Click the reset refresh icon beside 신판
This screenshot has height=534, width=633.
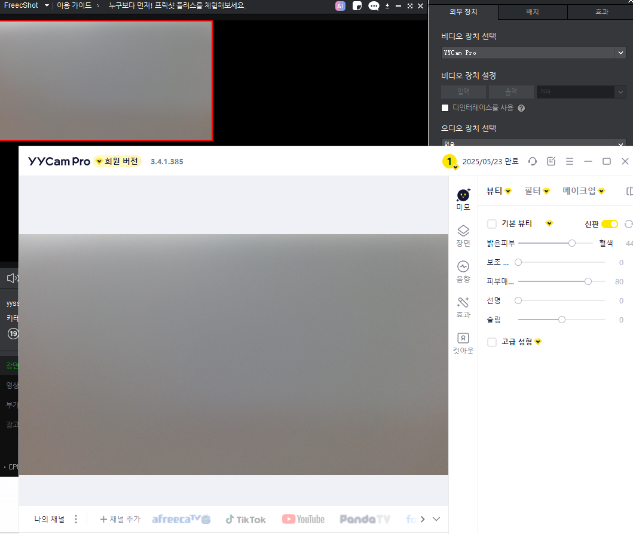(x=629, y=224)
